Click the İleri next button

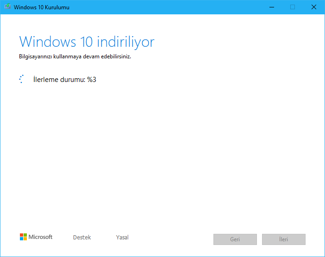283,239
